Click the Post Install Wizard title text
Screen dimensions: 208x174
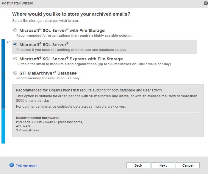[x=18, y=3]
